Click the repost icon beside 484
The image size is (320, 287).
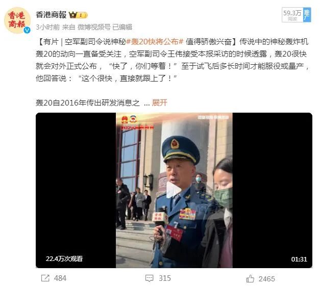[45, 278]
